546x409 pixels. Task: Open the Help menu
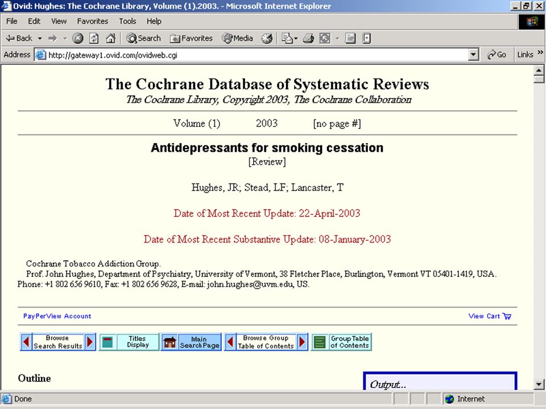click(154, 21)
